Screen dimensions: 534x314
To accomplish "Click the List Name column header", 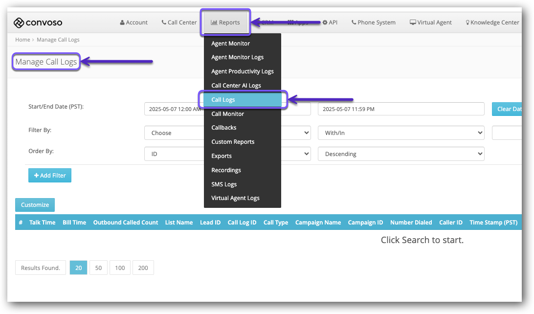I will 179,223.
